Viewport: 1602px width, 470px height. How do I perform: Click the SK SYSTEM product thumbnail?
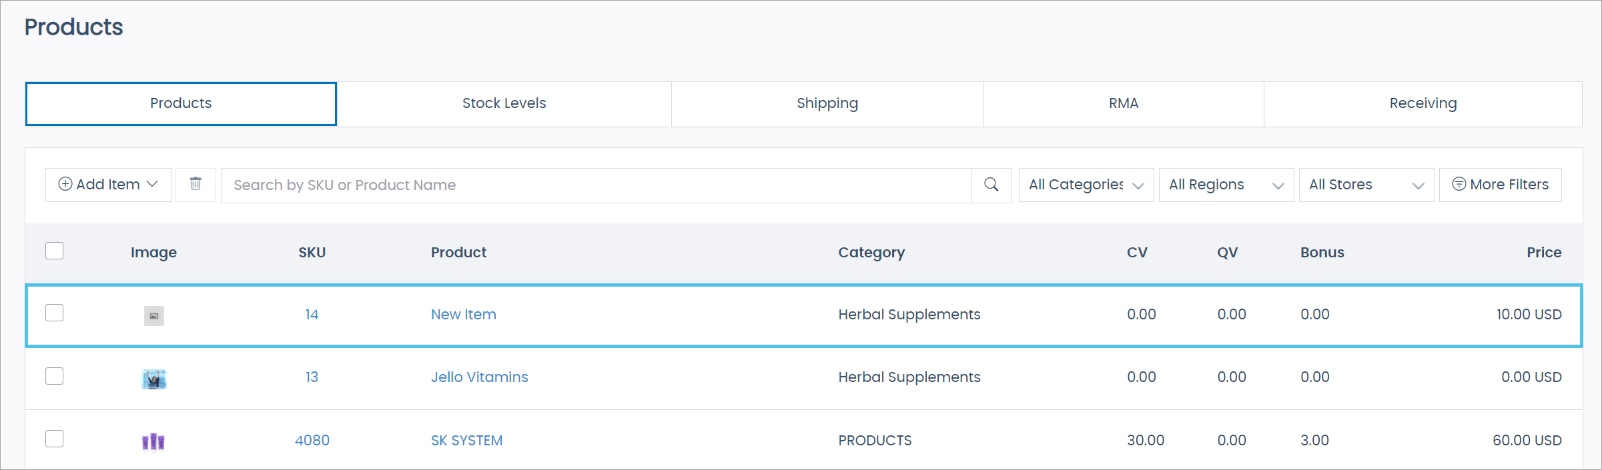[153, 441]
